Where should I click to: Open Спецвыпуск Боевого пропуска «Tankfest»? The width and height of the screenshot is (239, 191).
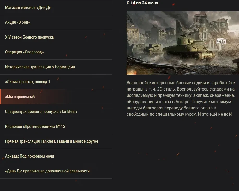pyautogui.click(x=56, y=112)
